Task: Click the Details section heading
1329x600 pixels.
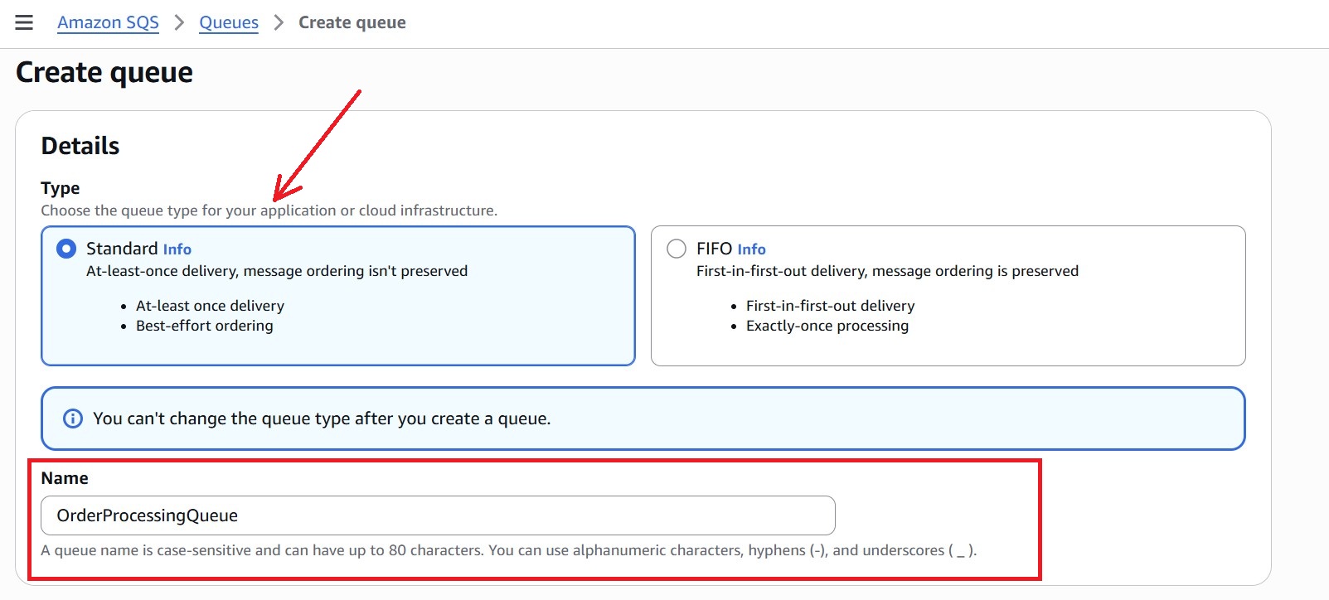Action: tap(80, 146)
